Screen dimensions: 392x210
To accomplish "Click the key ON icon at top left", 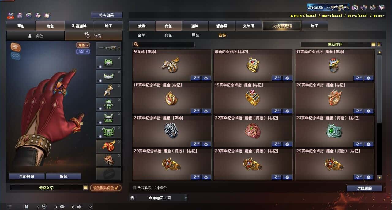I will click(x=11, y=16).
